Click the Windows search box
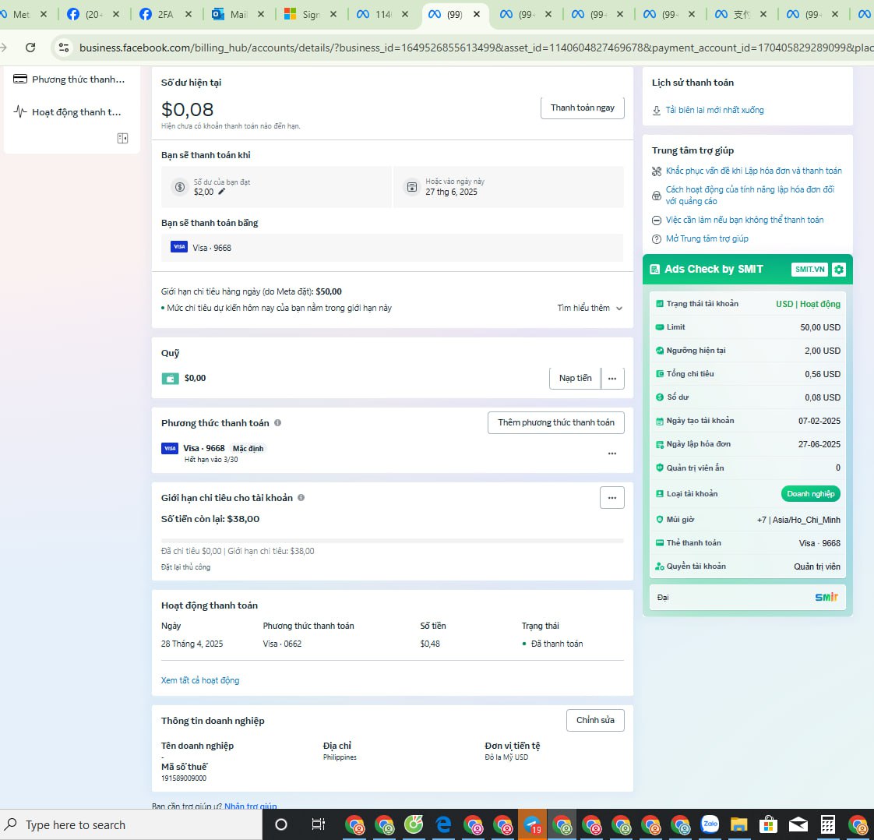This screenshot has width=874, height=840. point(131,824)
